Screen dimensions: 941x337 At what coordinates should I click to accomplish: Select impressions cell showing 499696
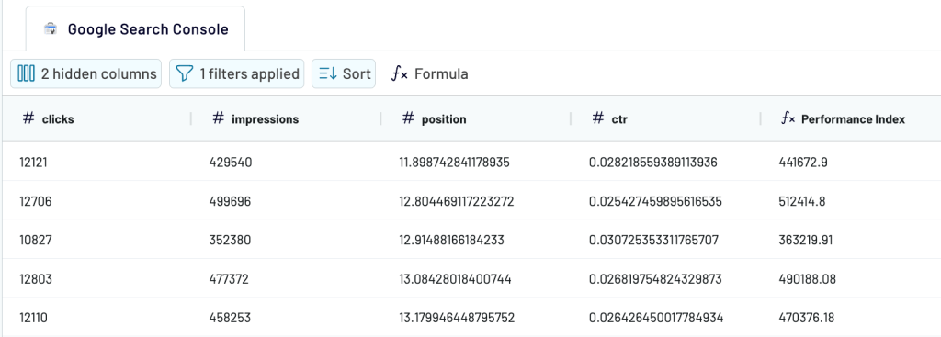point(286,201)
